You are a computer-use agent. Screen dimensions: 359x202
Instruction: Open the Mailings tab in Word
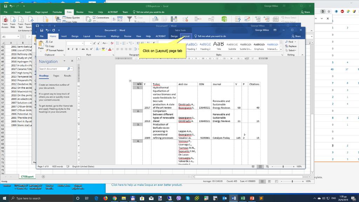point(115,36)
